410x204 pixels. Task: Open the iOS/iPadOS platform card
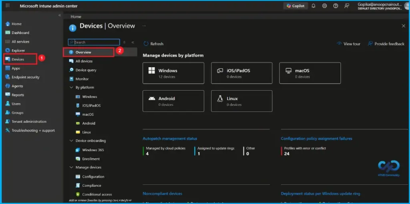(241, 73)
